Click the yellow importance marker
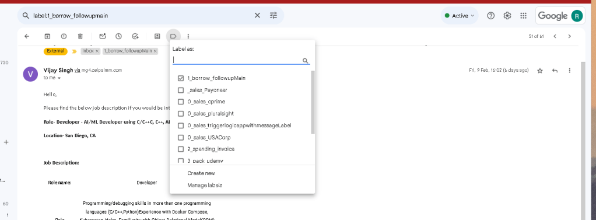This screenshot has height=220, width=596. pyautogui.click(x=74, y=51)
